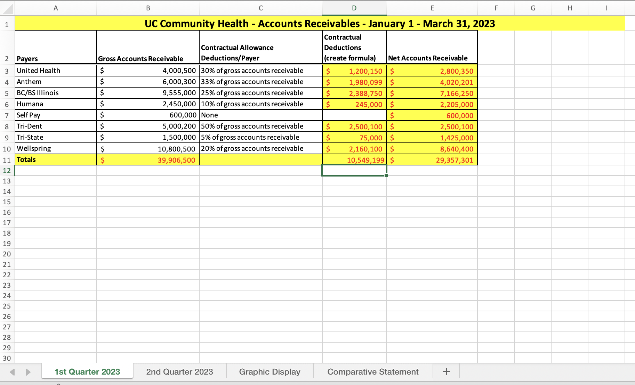This screenshot has height=385, width=635.
Task: Select row 11 by its row header
Action: 7,159
